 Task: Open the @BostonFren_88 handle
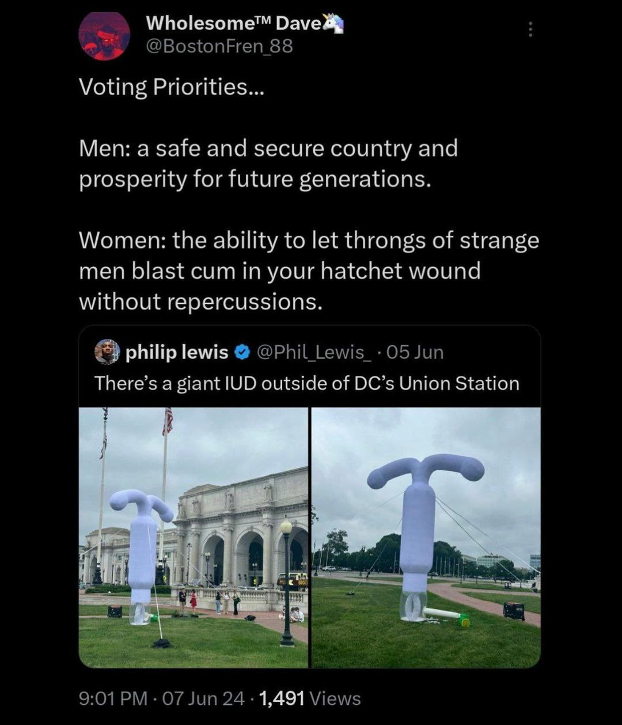(x=219, y=46)
